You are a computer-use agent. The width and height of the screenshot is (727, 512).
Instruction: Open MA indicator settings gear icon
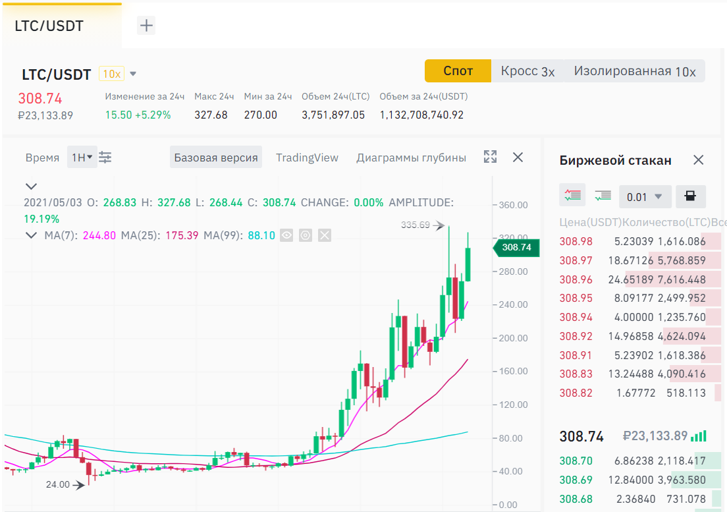coord(305,235)
